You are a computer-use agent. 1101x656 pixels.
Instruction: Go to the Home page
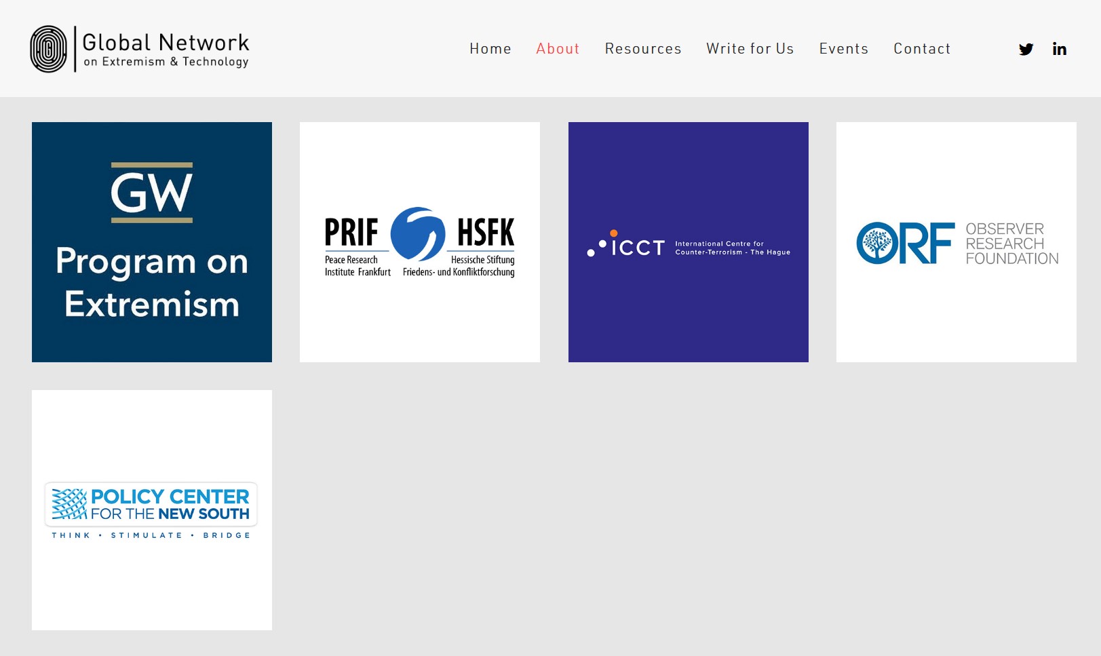(x=490, y=49)
